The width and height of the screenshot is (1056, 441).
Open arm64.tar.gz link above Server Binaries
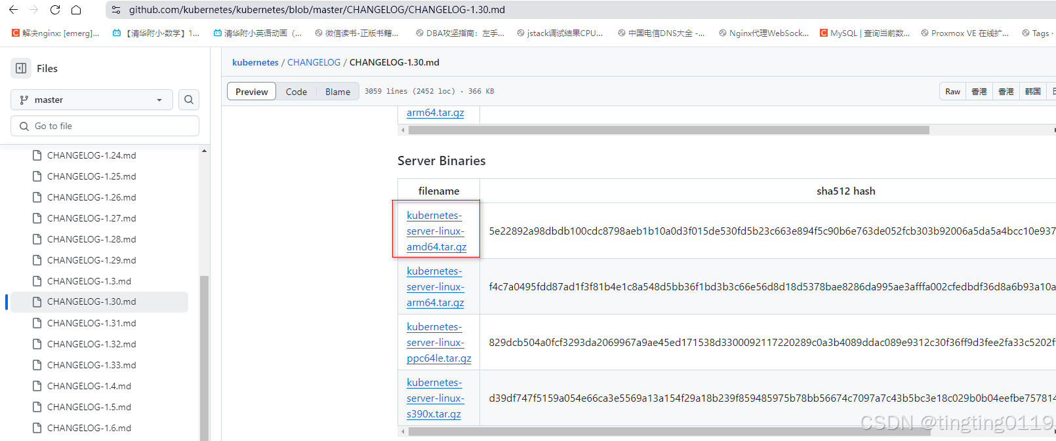[436, 113]
